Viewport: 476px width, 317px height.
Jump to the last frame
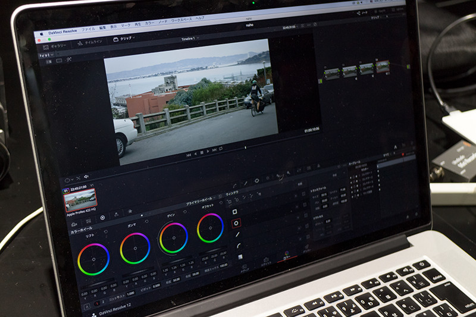(214, 150)
